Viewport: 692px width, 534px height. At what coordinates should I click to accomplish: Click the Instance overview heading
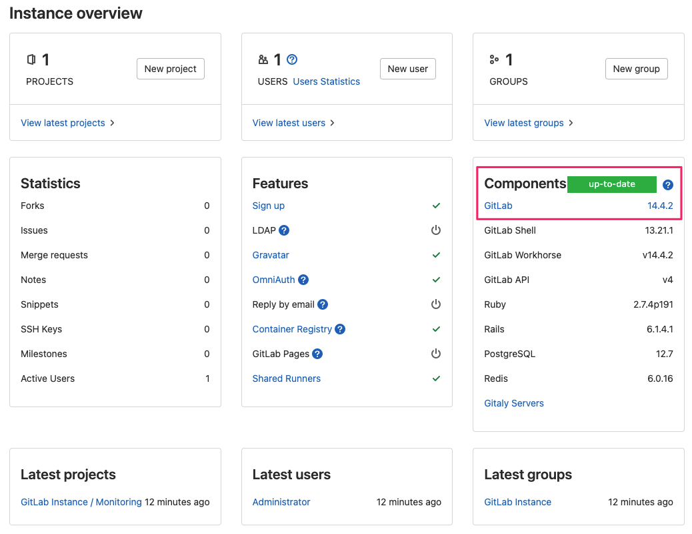pyautogui.click(x=76, y=13)
